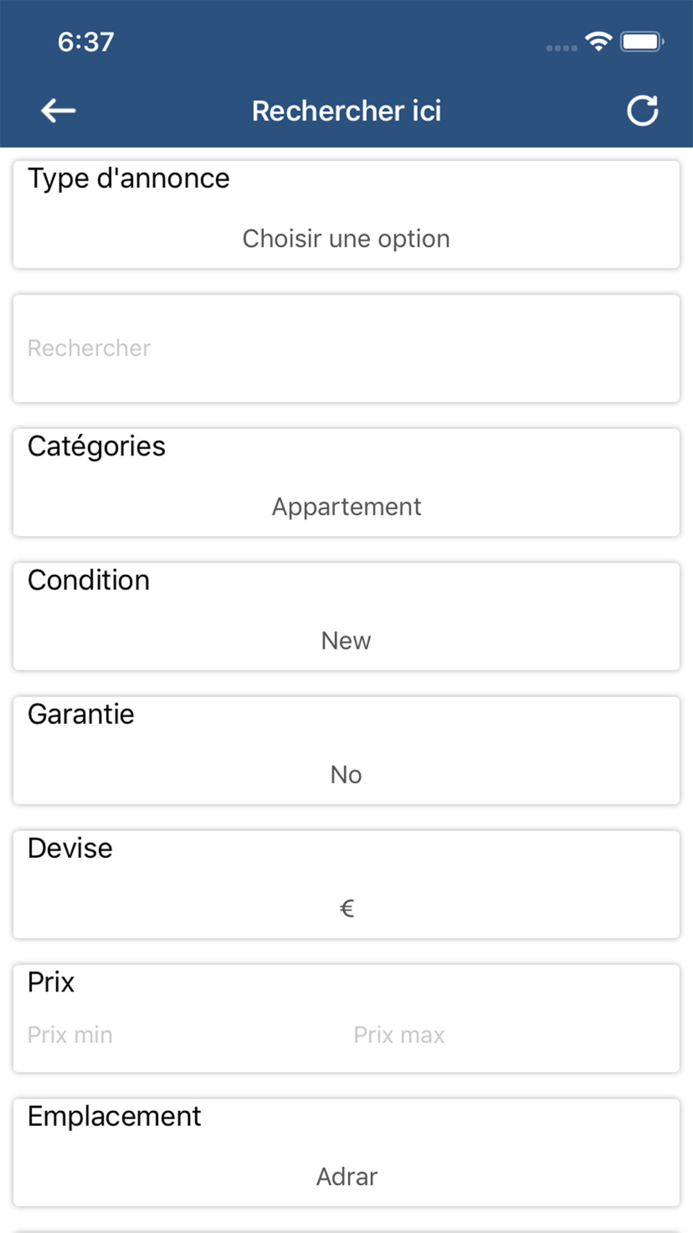Focus the Rechercher text field

(346, 348)
